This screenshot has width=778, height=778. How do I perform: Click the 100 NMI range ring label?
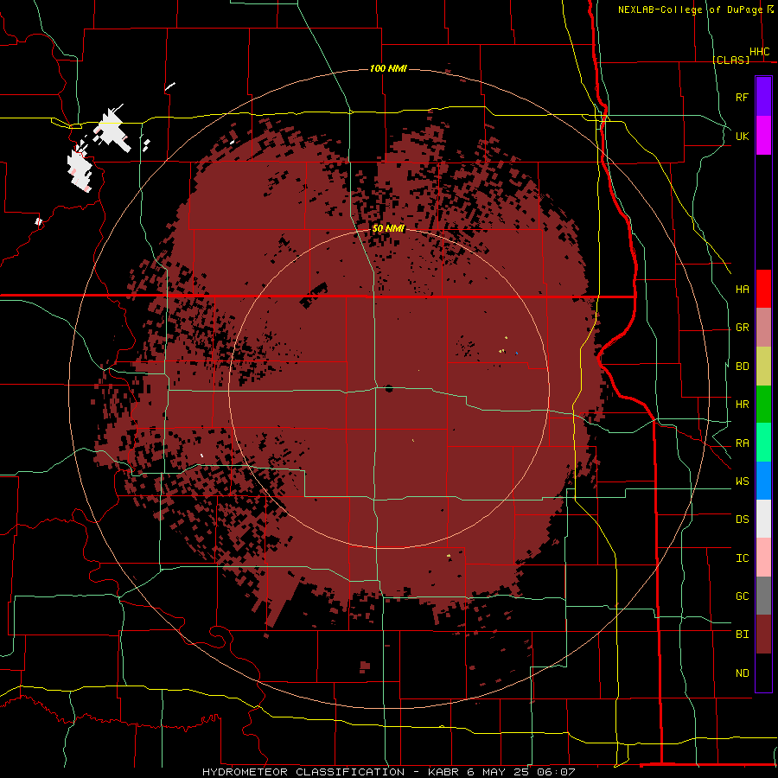(x=388, y=68)
